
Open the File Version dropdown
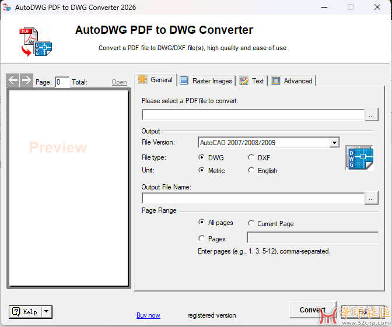point(334,143)
